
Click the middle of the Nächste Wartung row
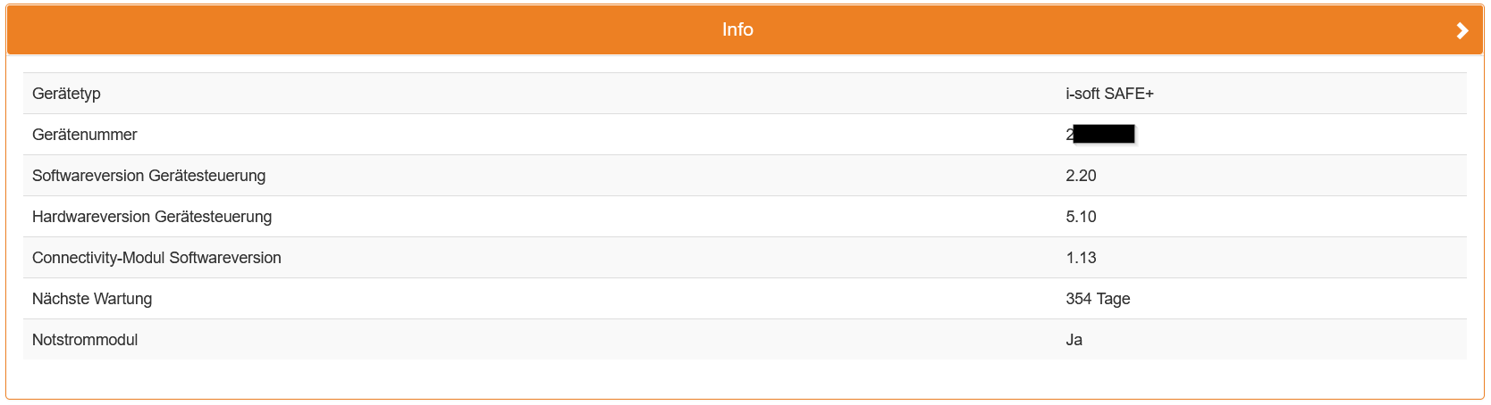745,299
